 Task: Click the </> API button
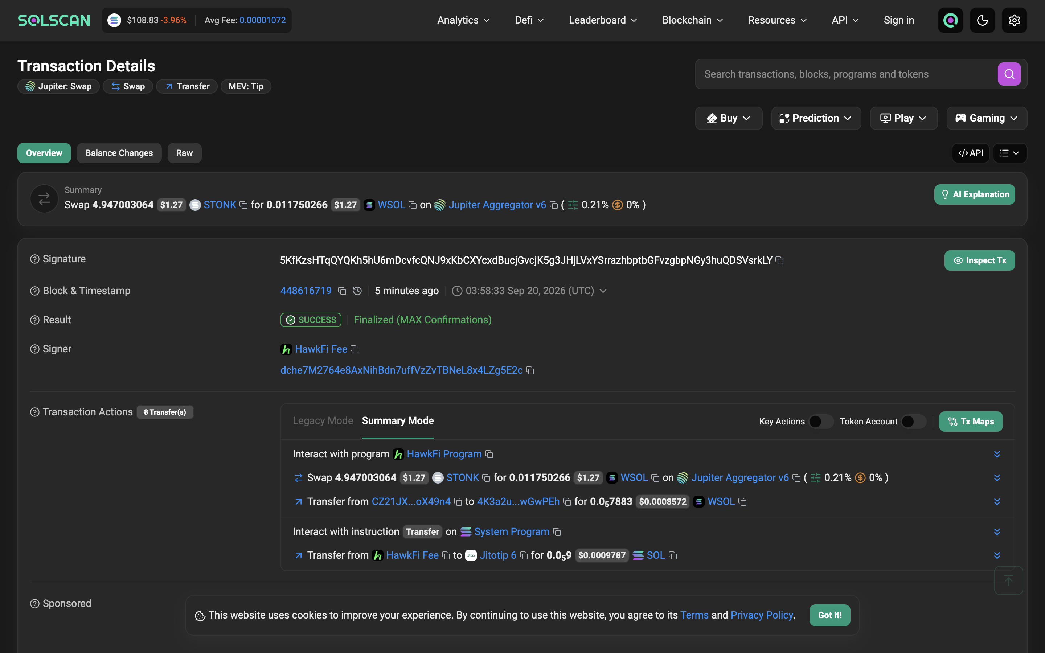(x=970, y=153)
